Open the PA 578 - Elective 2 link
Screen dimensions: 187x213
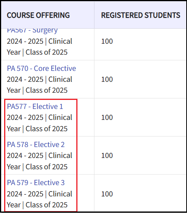[x=36, y=144]
